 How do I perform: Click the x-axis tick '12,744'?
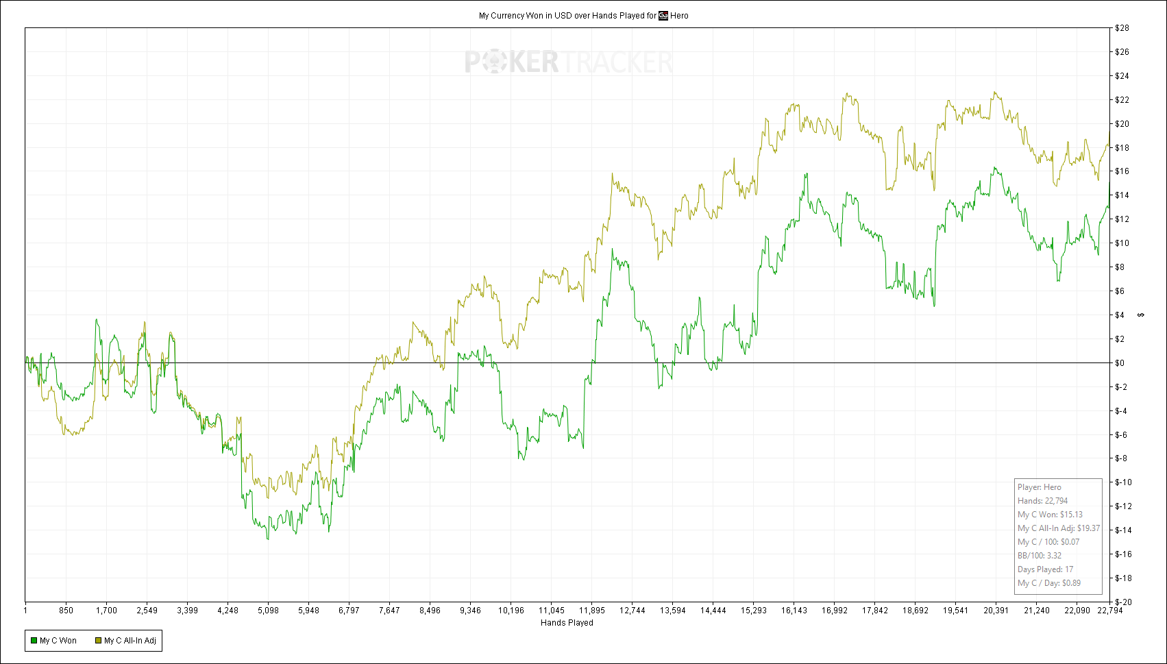pos(632,611)
